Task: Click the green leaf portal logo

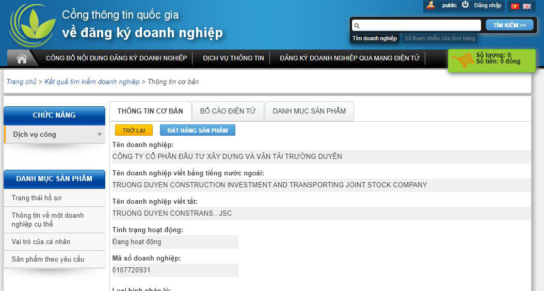Action: [x=32, y=26]
